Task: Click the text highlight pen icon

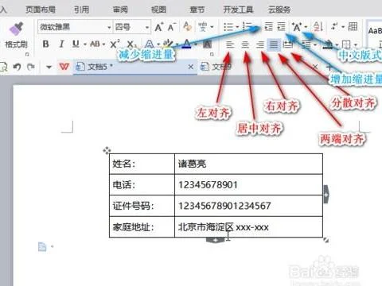Action: 167,43
